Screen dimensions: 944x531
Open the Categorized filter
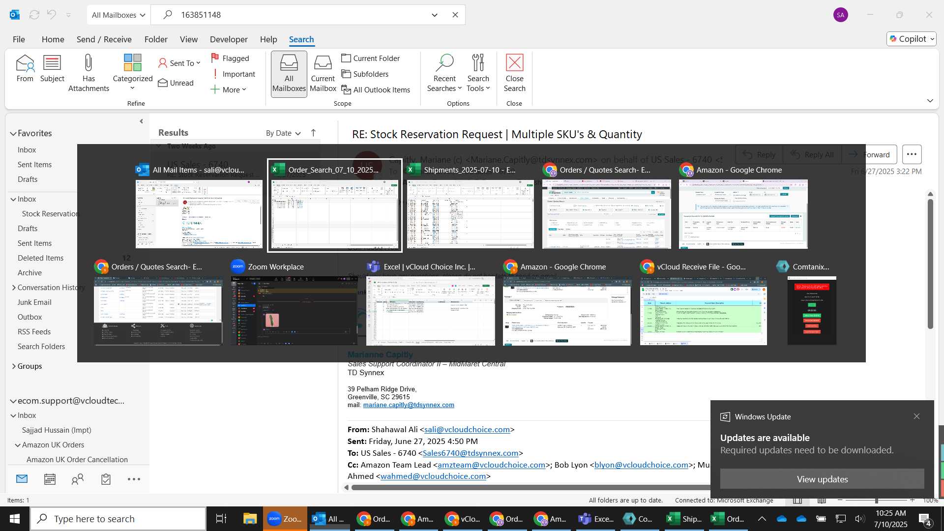click(132, 72)
